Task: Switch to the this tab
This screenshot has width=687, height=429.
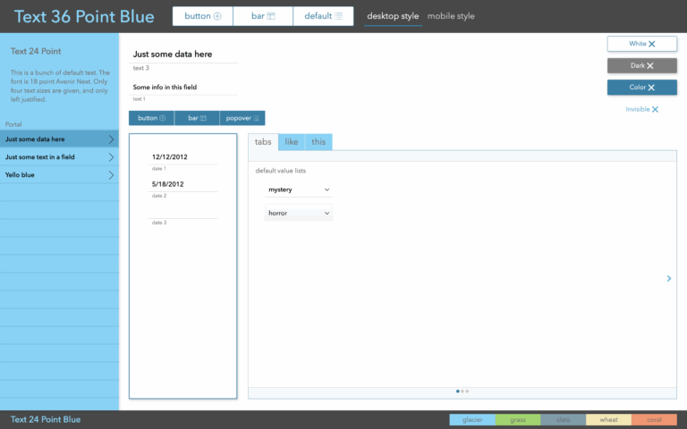Action: [318, 142]
